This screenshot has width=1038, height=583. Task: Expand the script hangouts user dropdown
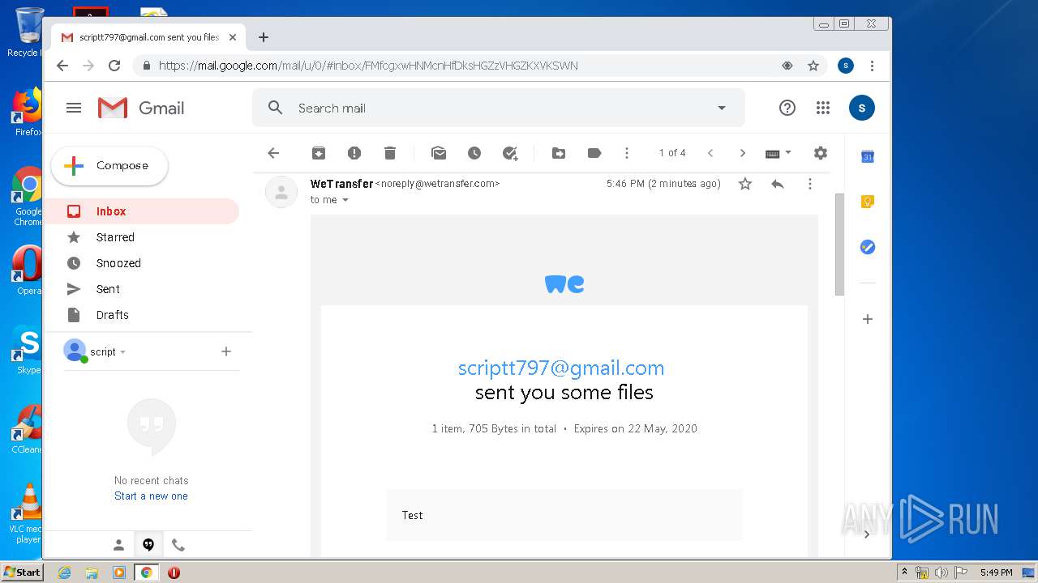tap(123, 352)
